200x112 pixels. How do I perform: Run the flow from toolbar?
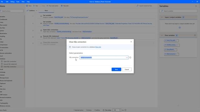(x=36, y=6)
